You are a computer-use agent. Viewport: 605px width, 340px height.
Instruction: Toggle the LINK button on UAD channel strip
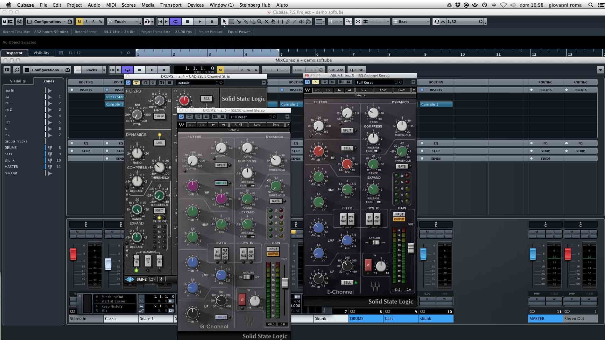(x=159, y=143)
